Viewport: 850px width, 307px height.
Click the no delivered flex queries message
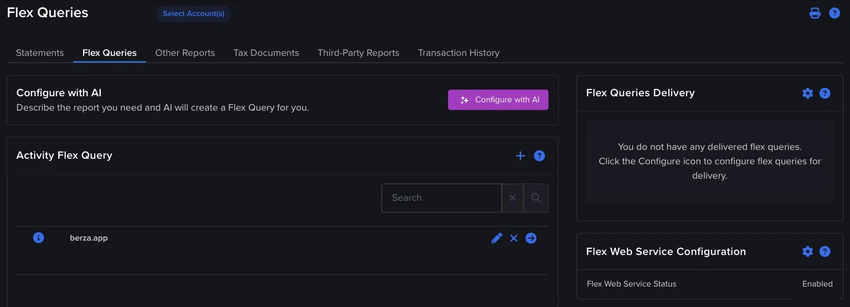coord(709,162)
